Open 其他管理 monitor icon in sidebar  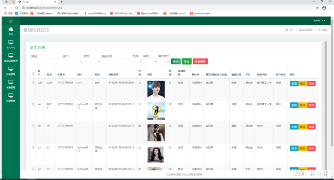point(11,69)
